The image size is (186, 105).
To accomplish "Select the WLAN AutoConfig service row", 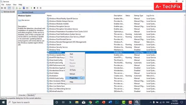I will coord(101,63).
